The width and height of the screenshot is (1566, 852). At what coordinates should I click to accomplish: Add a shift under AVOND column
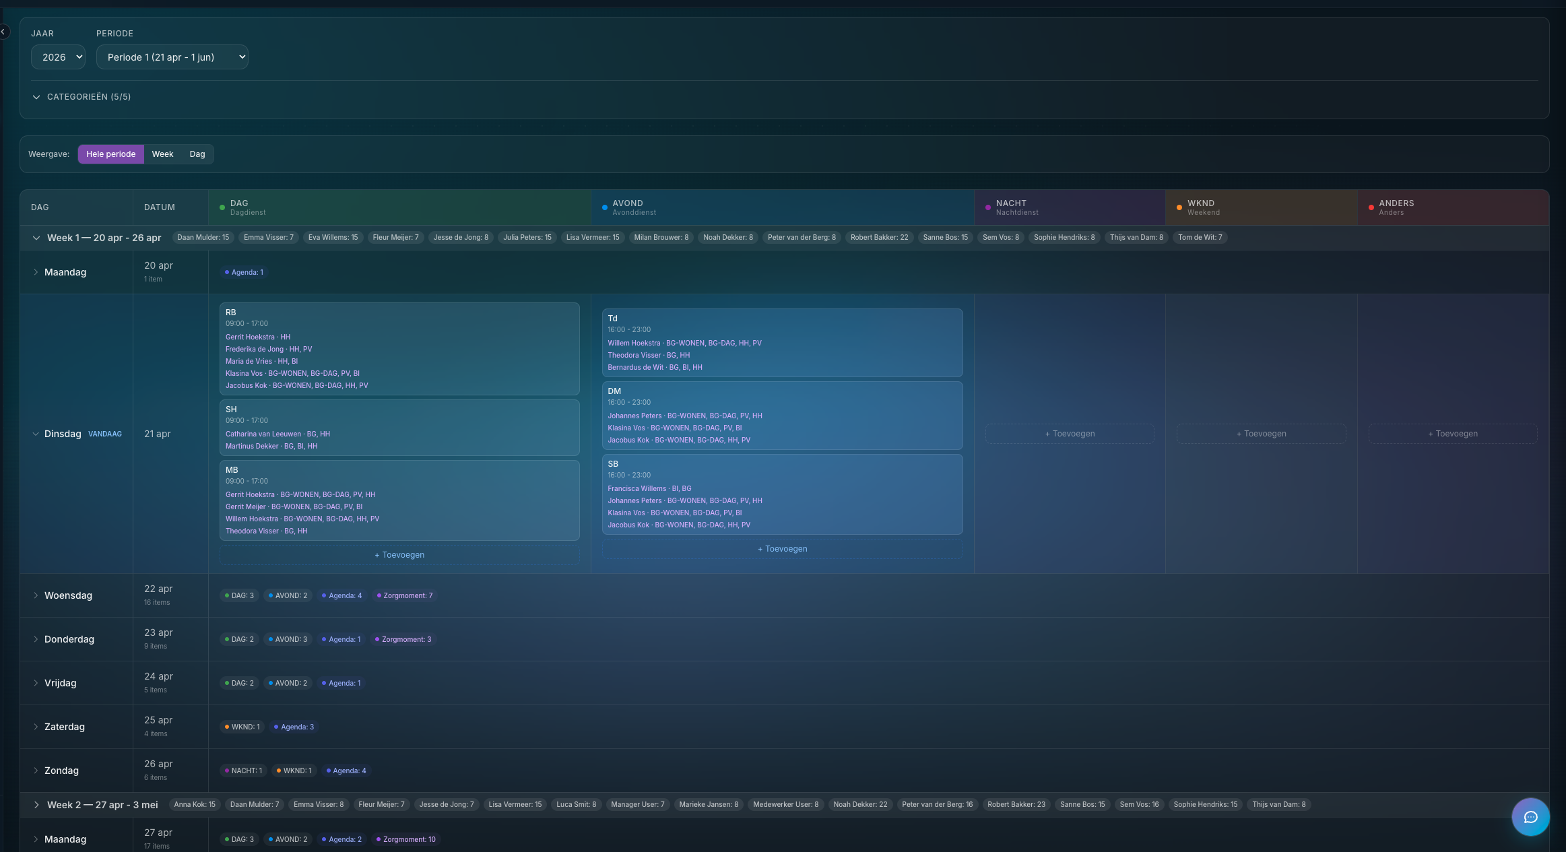click(x=782, y=549)
